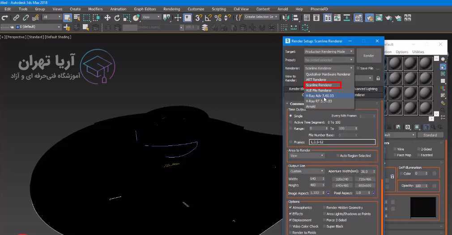Click the Select and Place icon
Screen dimensions: 452x235
pyautogui.click(x=136, y=18)
